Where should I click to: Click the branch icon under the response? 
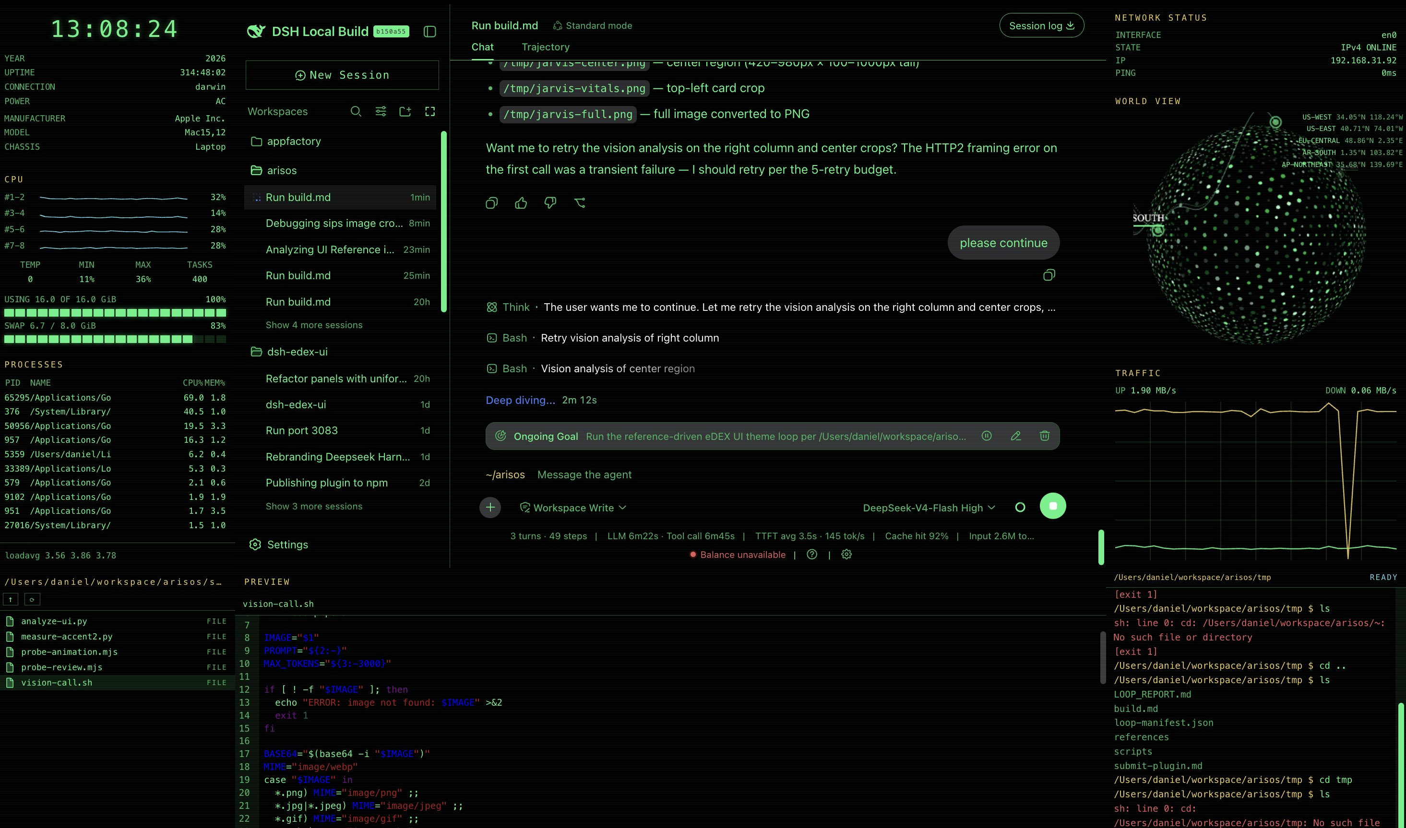(580, 203)
